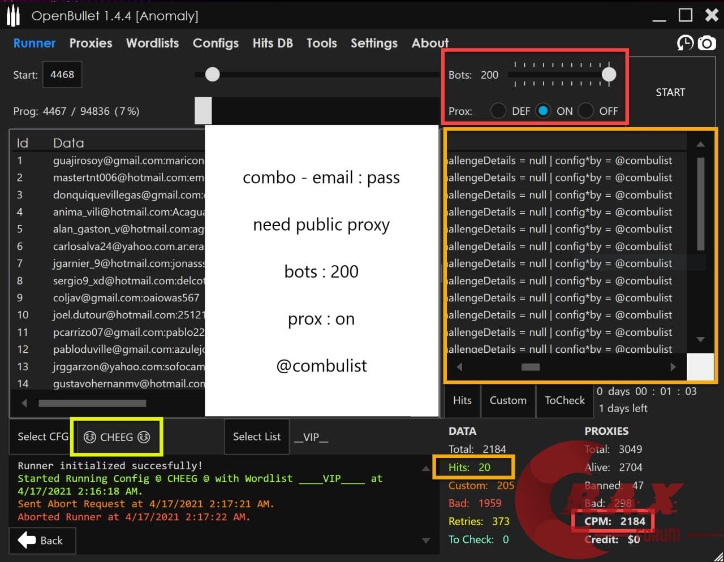Select the OFF proxy mode radio button
Image resolution: width=724 pixels, height=562 pixels.
tap(585, 111)
